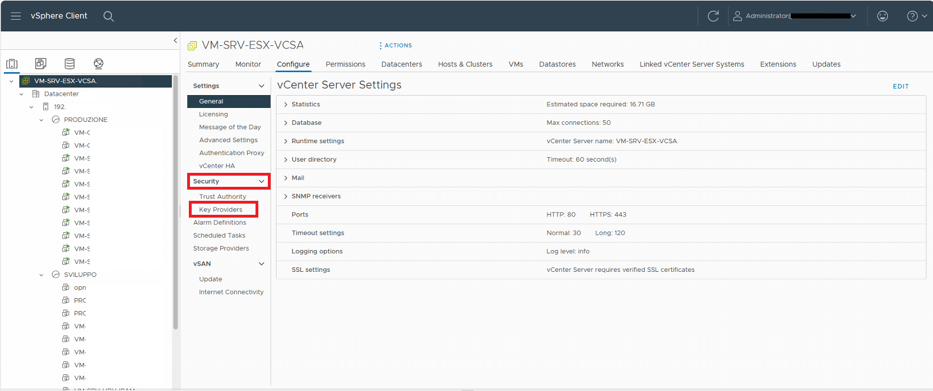The height and width of the screenshot is (391, 933).
Task: Click the opn VM icon
Action: [66, 288]
